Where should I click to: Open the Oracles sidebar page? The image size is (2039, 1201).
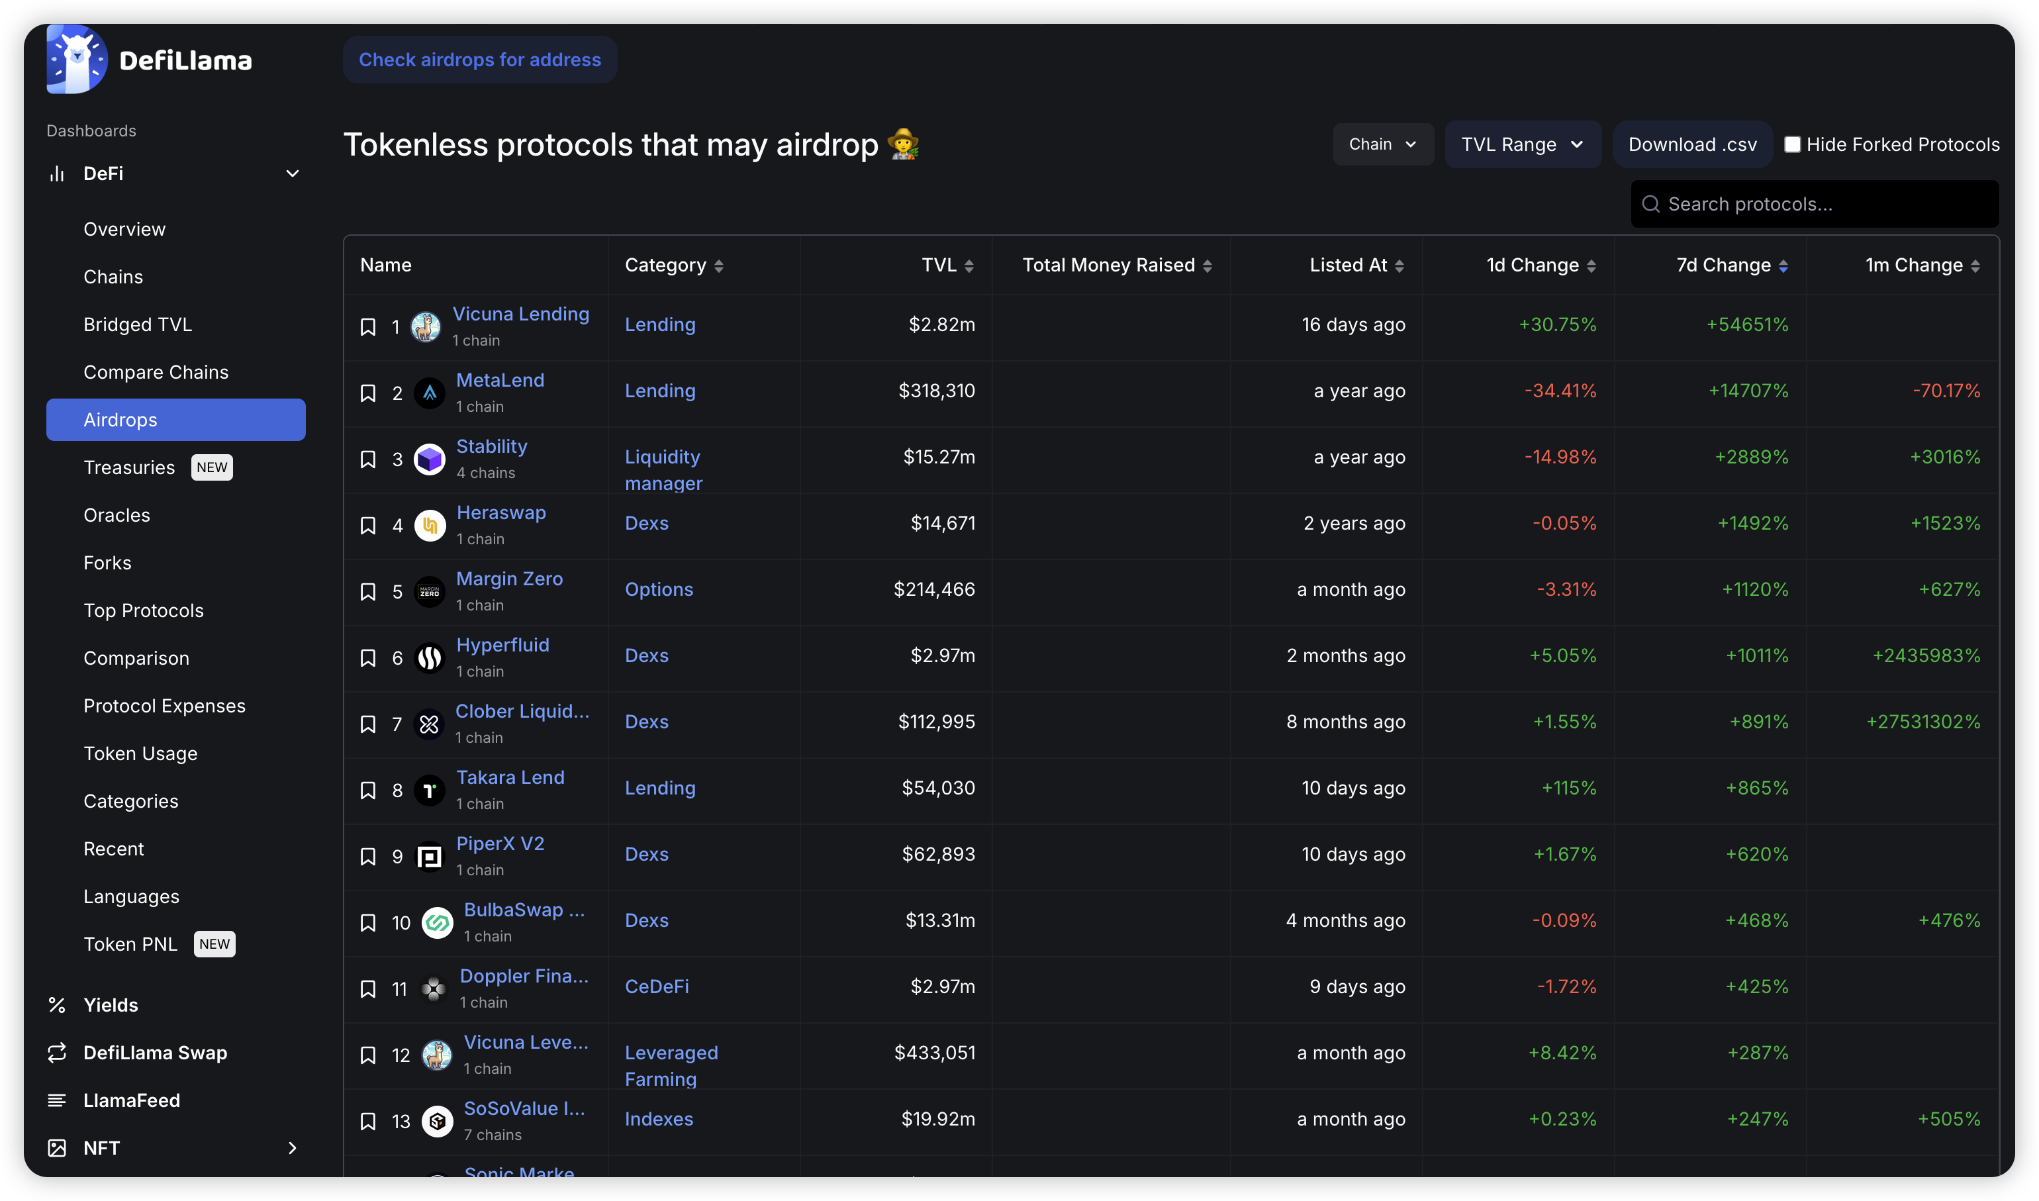[117, 516]
